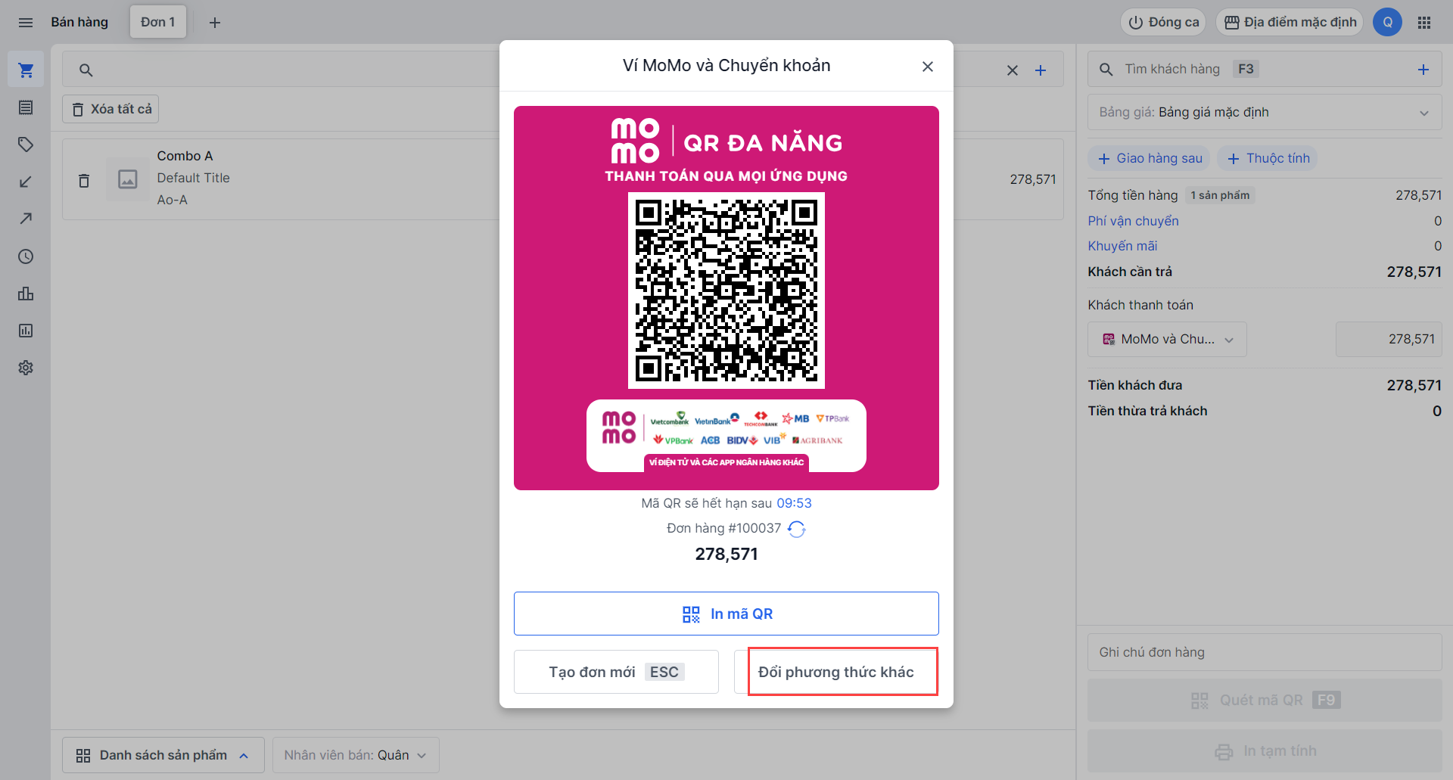Open the settings gear in sidebar
The image size is (1453, 780).
coord(26,368)
